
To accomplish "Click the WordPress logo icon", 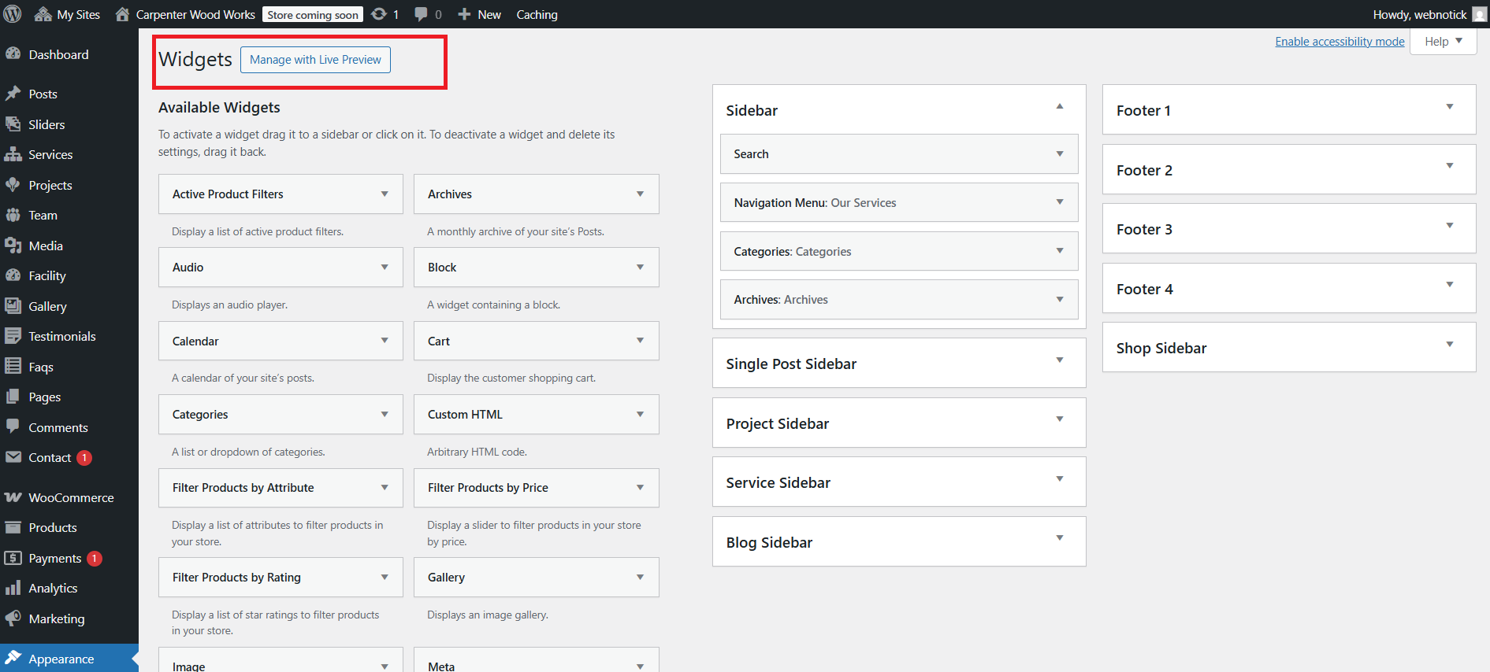I will 13,14.
